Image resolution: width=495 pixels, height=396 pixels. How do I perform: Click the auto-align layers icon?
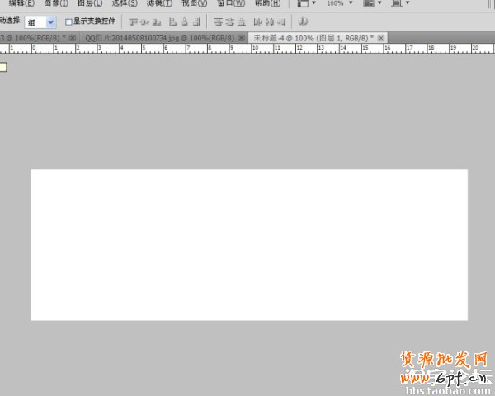point(303,21)
